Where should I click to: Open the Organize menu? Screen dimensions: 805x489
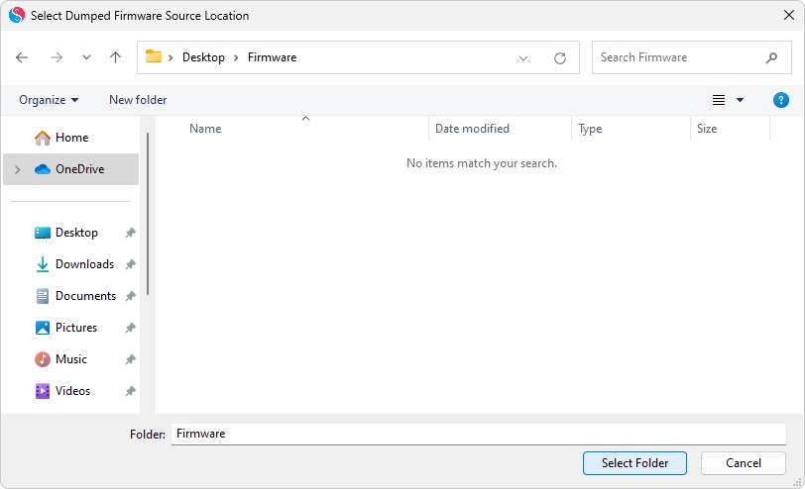coord(48,100)
